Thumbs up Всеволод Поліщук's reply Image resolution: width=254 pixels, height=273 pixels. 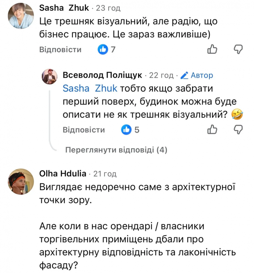(212, 130)
